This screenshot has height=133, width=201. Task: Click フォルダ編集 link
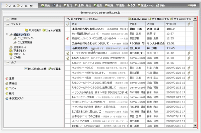(x=52, y=30)
